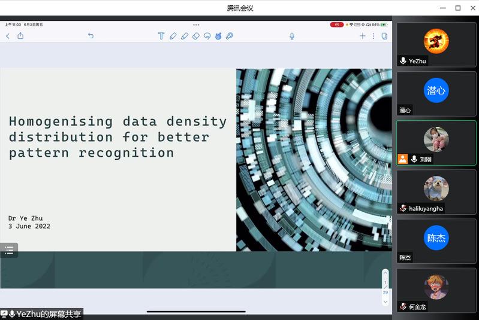Go to previous page with up chevron
This screenshot has height=320, width=479.
coord(385,273)
